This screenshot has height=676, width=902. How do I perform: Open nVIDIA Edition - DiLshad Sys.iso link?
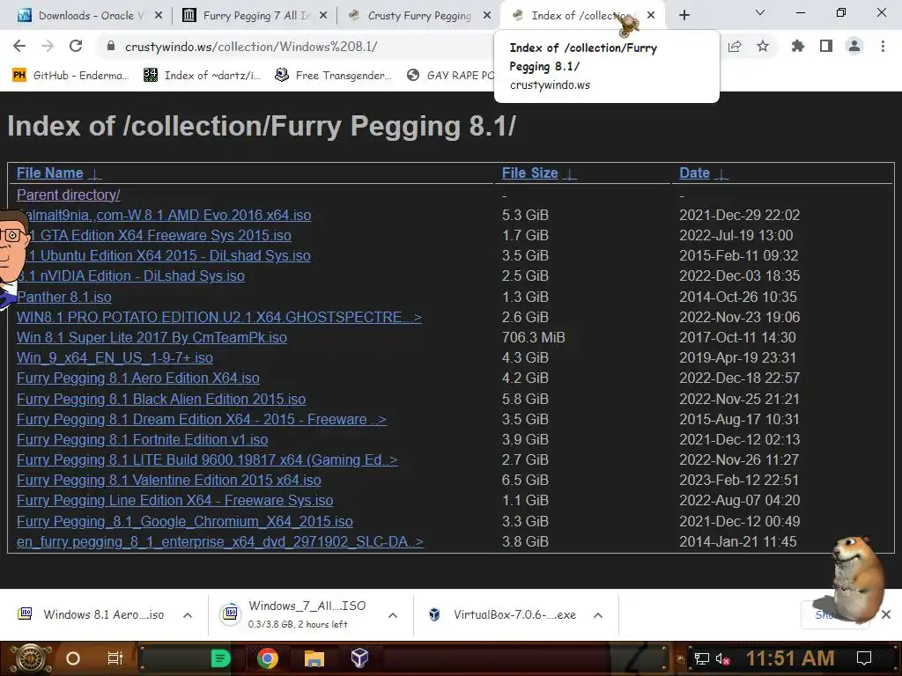[130, 276]
